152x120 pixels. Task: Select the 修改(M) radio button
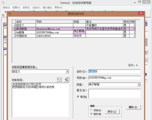tap(91, 114)
